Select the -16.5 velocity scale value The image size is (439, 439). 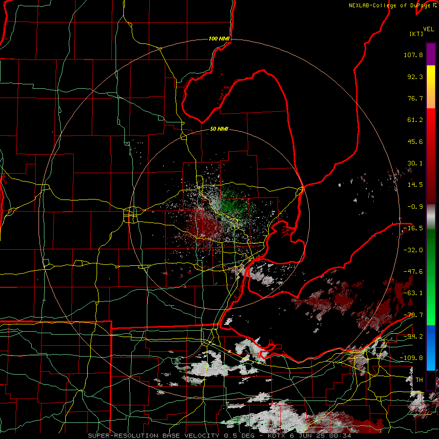click(x=413, y=228)
